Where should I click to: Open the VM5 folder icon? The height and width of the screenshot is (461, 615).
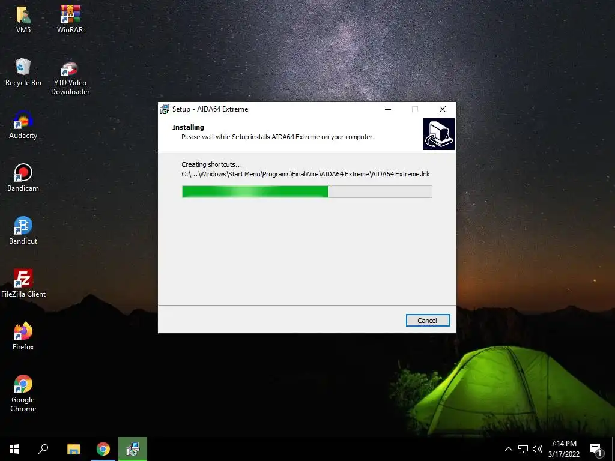click(23, 19)
